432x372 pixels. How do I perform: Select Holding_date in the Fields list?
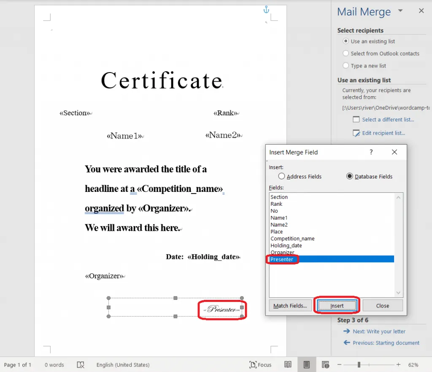[x=286, y=245]
